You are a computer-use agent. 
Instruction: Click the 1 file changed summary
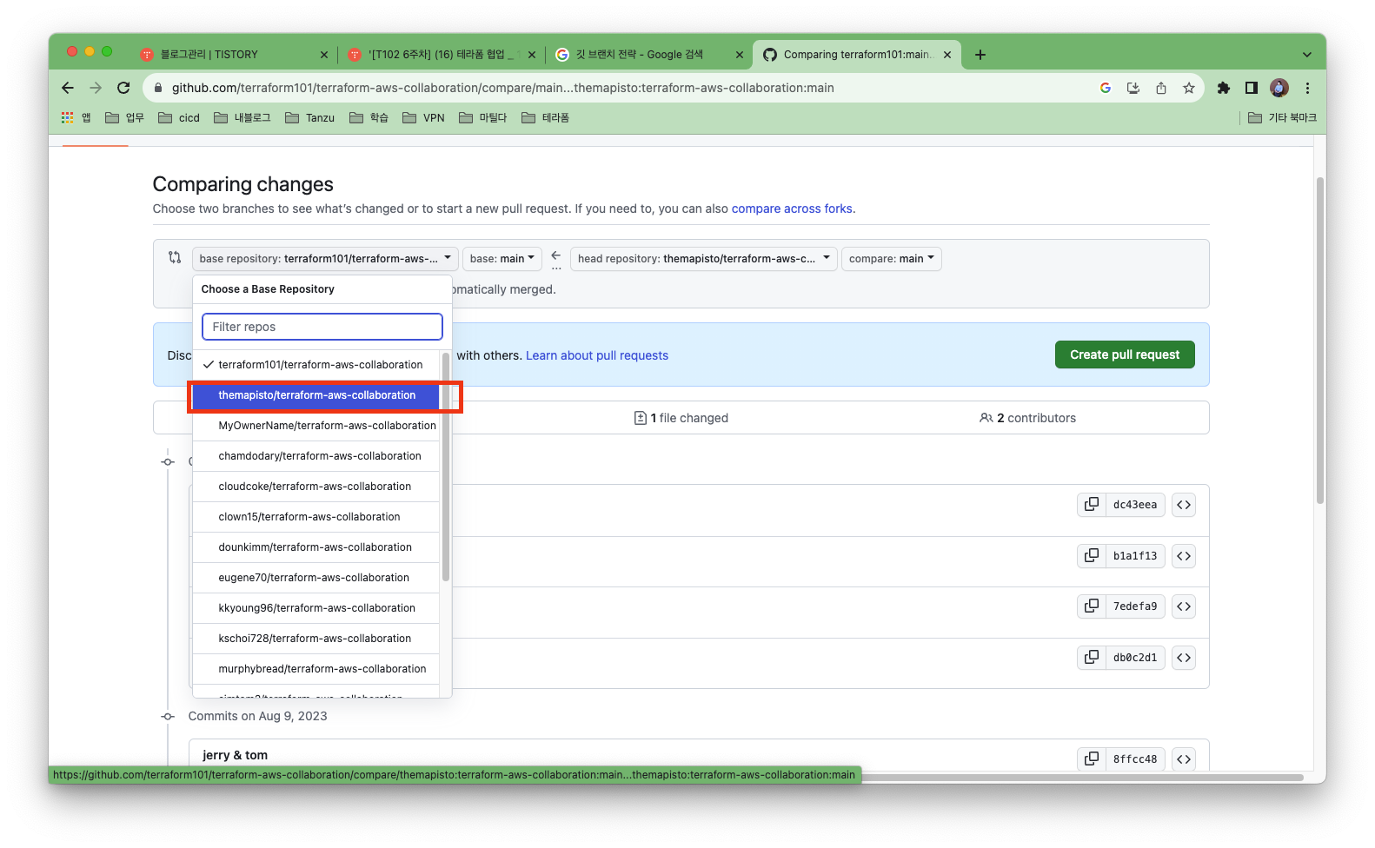click(x=681, y=418)
